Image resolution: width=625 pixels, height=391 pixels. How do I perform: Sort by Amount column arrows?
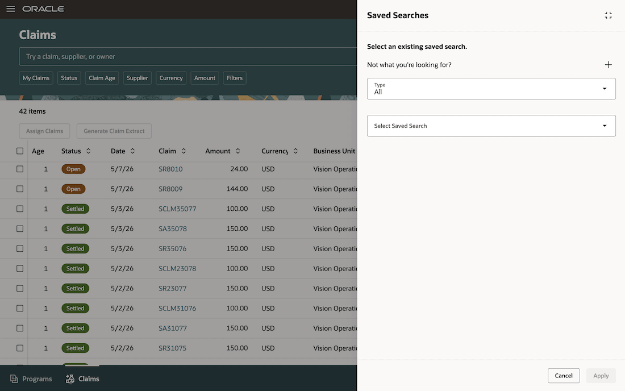(x=238, y=151)
